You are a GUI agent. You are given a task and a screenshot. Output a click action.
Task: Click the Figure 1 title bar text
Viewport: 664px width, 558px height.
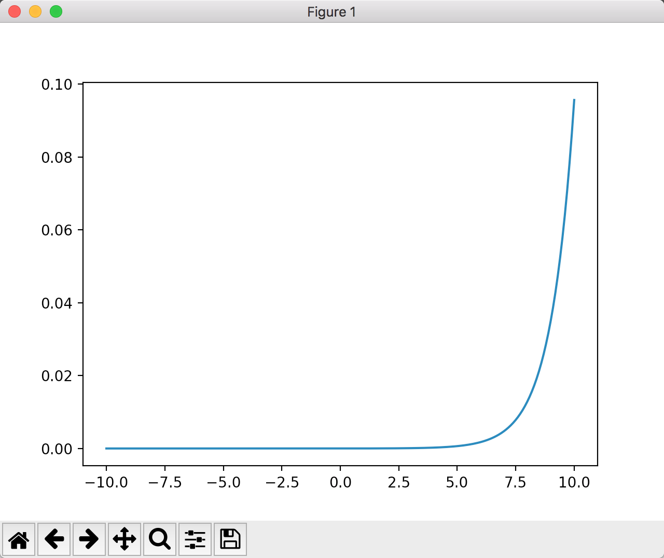331,11
